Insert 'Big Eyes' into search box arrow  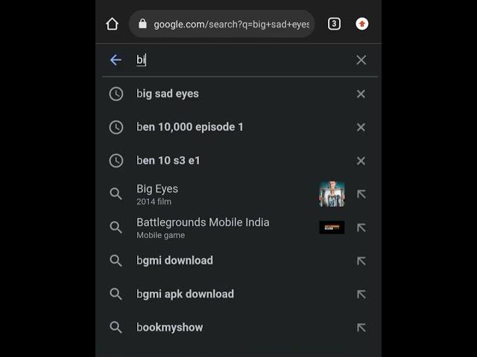pos(361,194)
